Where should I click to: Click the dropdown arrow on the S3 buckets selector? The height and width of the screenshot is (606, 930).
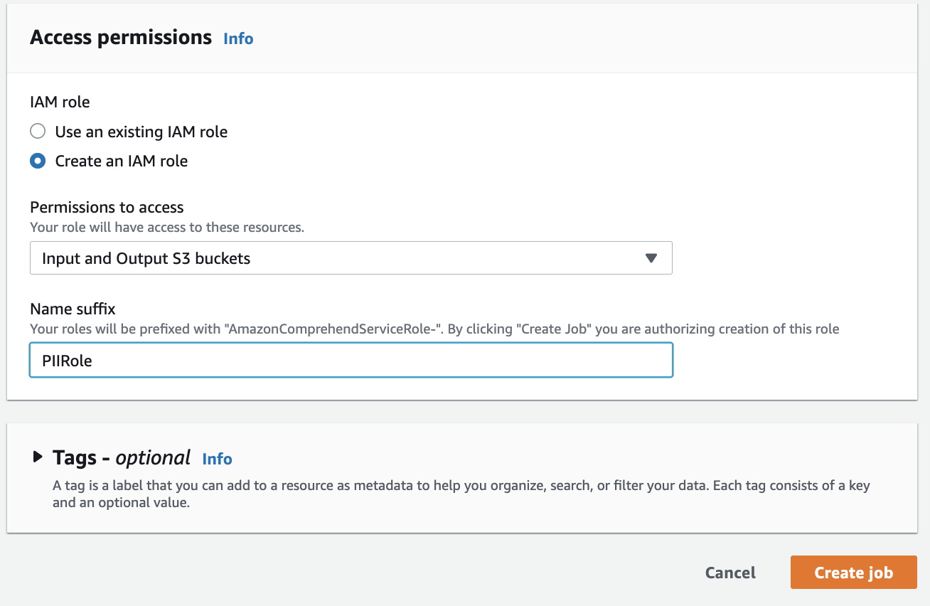click(651, 258)
